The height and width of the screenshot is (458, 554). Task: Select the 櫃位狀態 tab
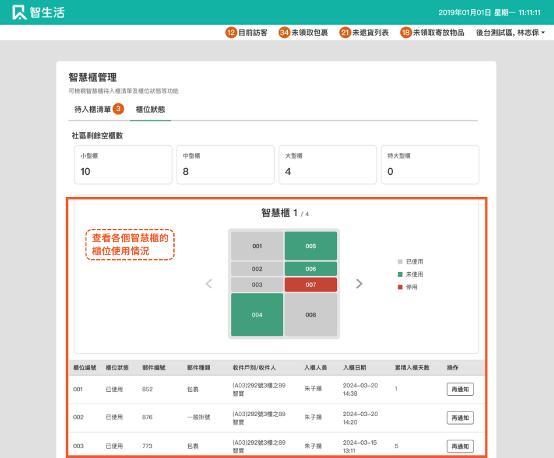tap(150, 109)
